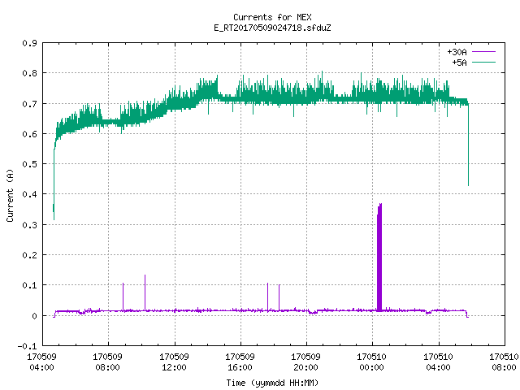Click the y-axis tick value 0.4

29,194
